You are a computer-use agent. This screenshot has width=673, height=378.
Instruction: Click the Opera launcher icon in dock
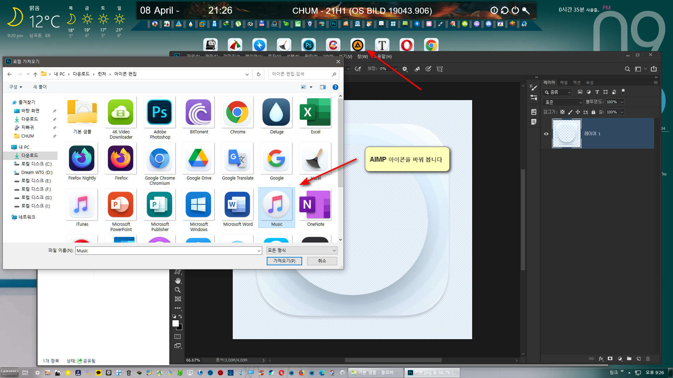pos(407,45)
